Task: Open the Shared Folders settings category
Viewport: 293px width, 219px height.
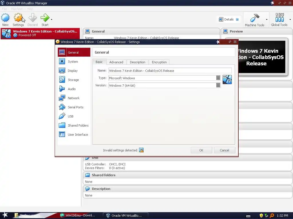Action: pyautogui.click(x=74, y=125)
